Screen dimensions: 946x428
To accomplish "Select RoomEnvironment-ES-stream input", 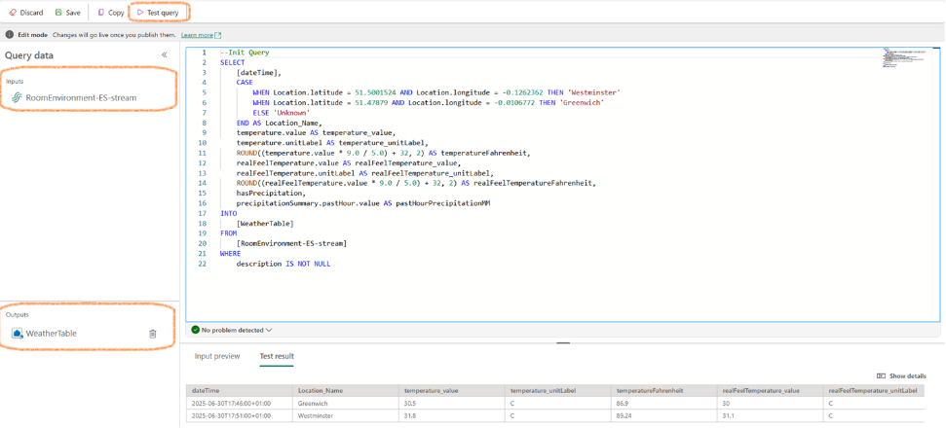I will pos(81,97).
